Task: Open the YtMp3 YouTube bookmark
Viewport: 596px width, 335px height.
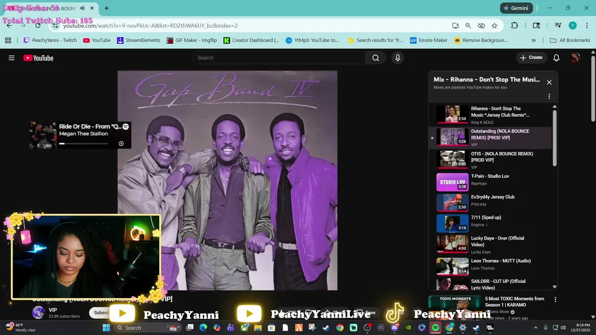Action: 312,40
